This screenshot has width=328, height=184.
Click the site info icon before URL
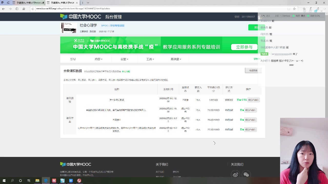[x=33, y=9]
